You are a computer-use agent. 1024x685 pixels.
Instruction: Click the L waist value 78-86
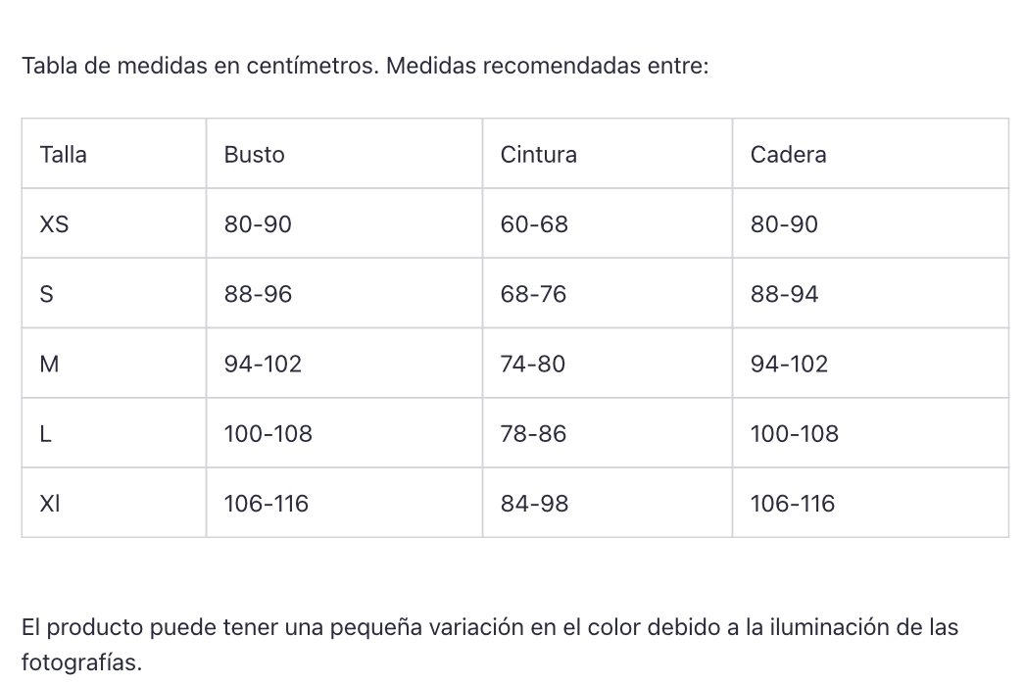point(533,434)
